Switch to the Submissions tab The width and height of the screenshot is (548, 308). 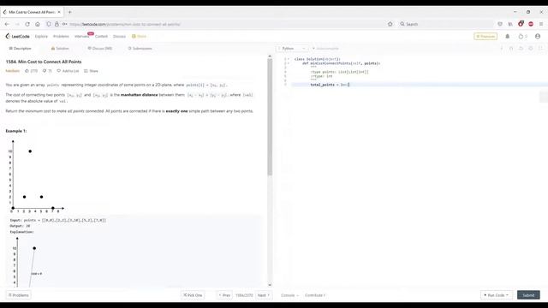click(140, 49)
